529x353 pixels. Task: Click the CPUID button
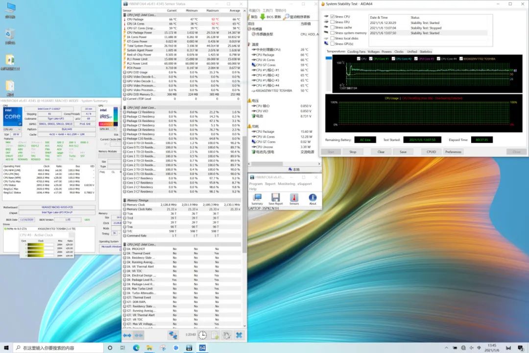[x=431, y=152]
